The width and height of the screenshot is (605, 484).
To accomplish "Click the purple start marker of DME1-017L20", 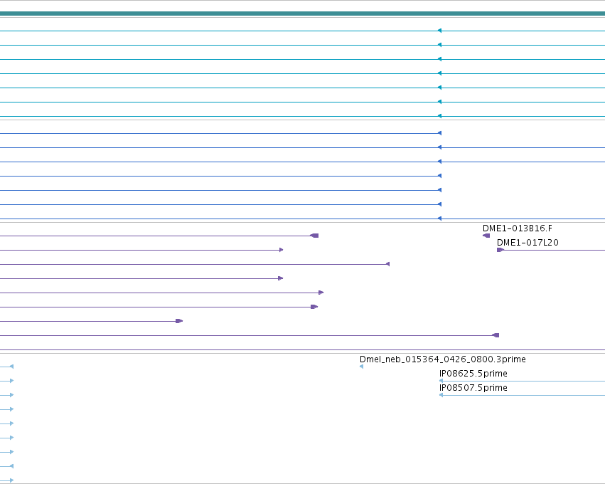I will (x=500, y=250).
